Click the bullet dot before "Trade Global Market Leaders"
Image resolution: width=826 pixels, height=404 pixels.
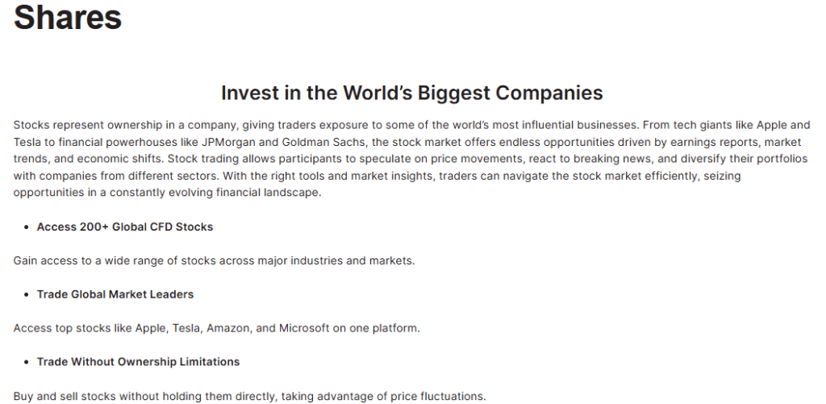click(26, 295)
